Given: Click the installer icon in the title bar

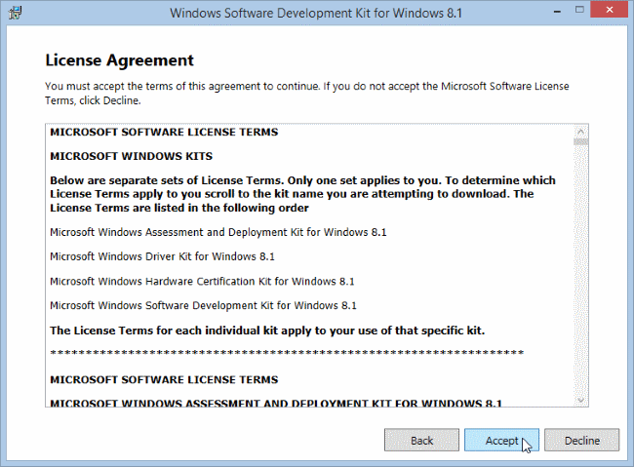Looking at the screenshot, I should click(x=17, y=13).
